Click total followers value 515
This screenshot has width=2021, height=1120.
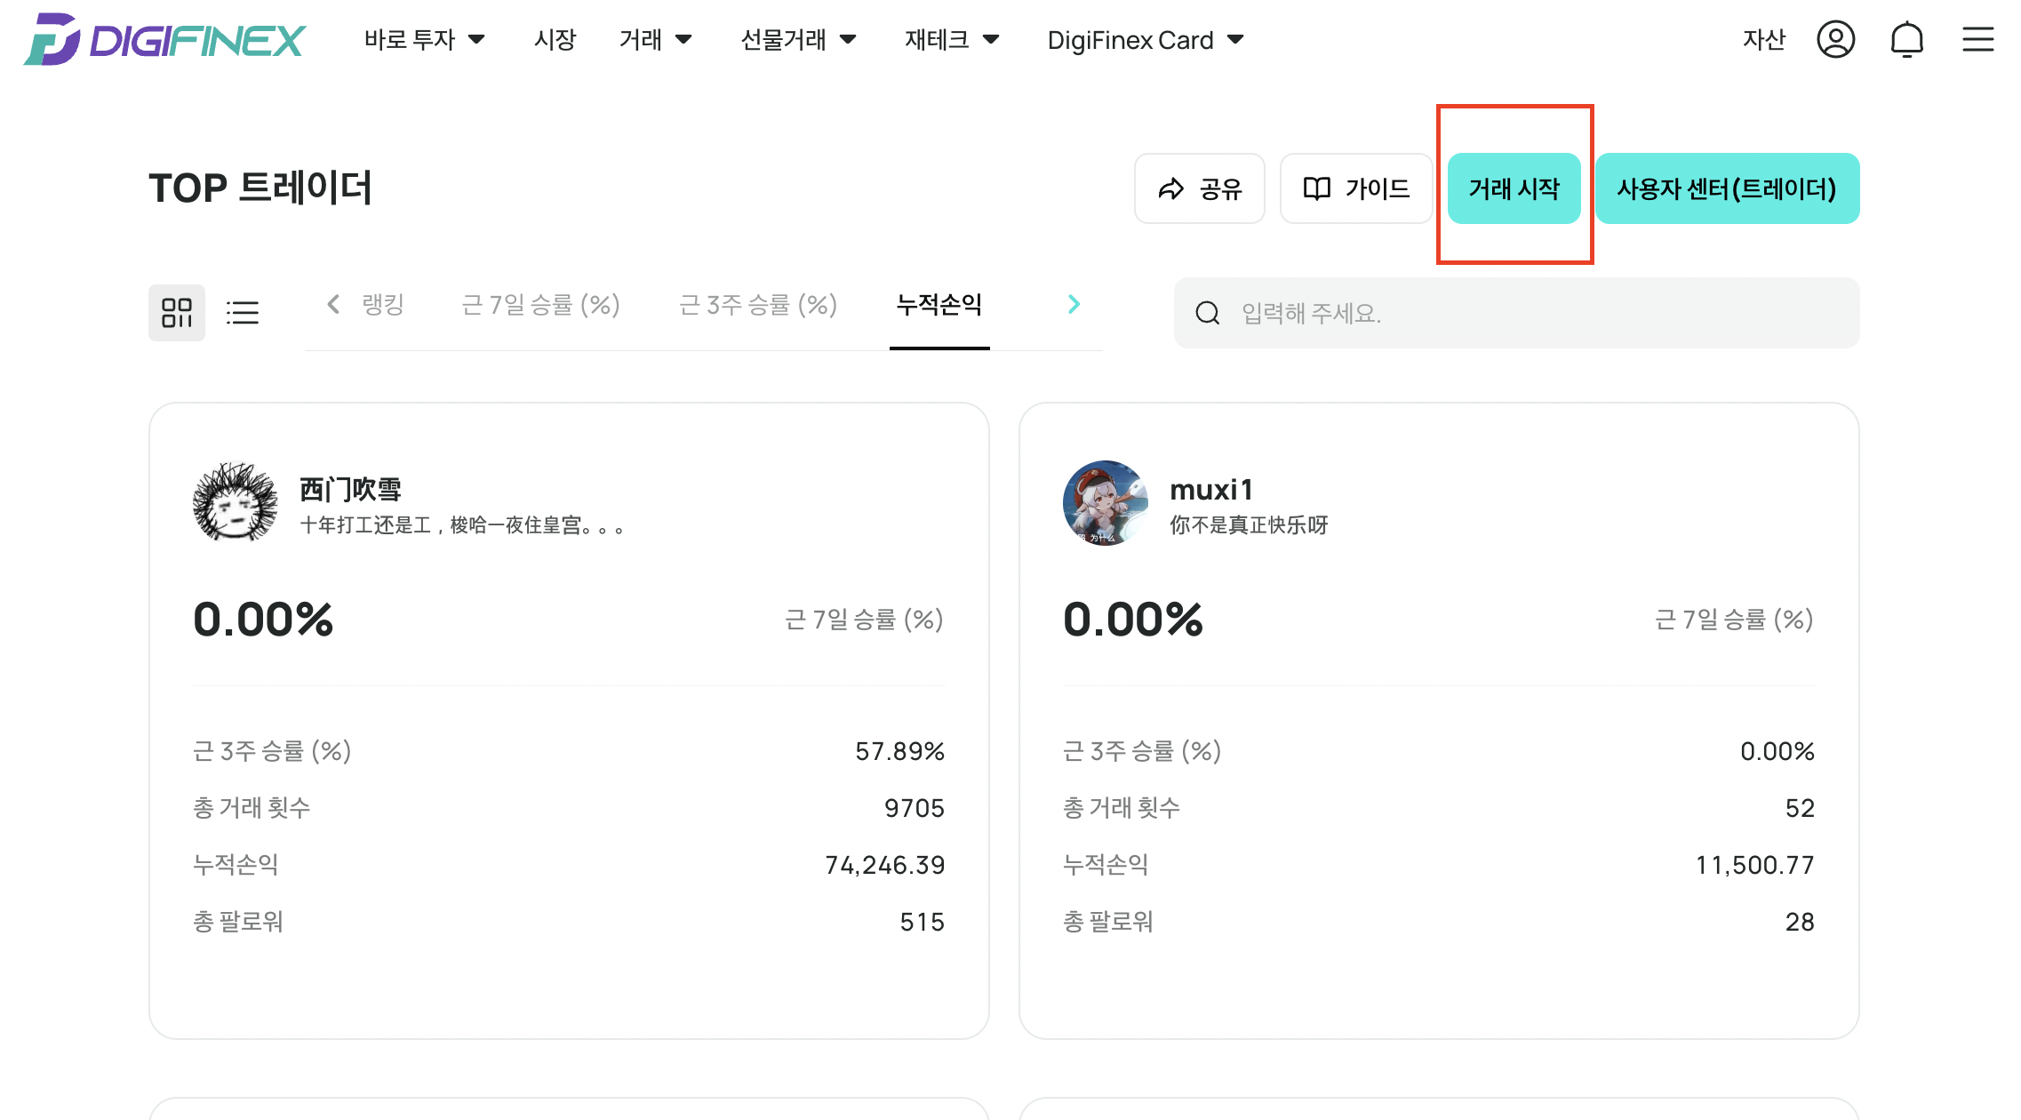pyautogui.click(x=923, y=922)
